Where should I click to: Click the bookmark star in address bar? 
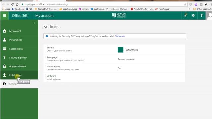[x=185, y=4]
